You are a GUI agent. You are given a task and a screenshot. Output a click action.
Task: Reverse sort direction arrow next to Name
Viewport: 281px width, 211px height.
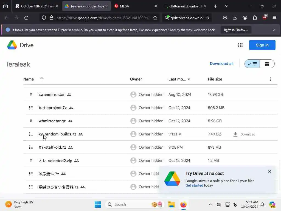click(42, 79)
